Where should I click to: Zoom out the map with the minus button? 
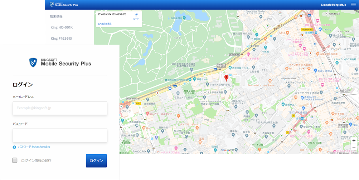354,147
